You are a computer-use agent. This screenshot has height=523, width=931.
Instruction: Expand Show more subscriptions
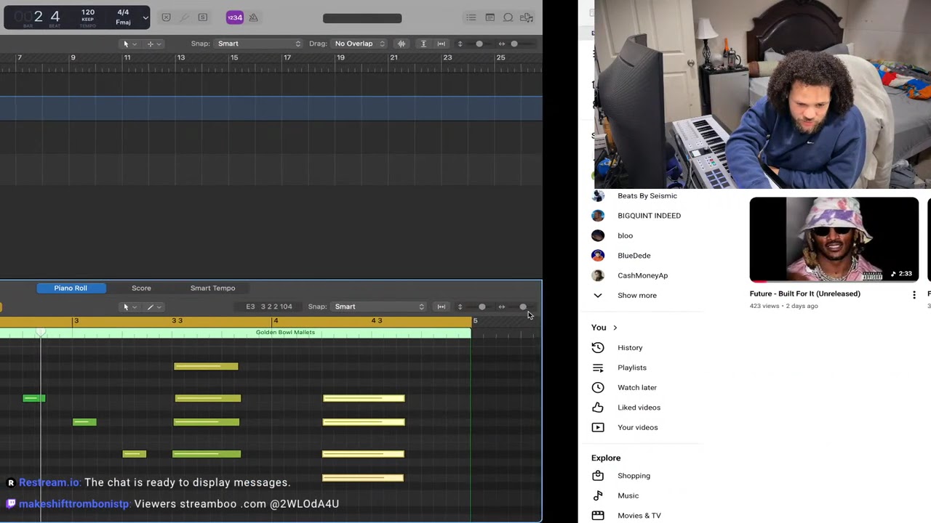pos(636,296)
